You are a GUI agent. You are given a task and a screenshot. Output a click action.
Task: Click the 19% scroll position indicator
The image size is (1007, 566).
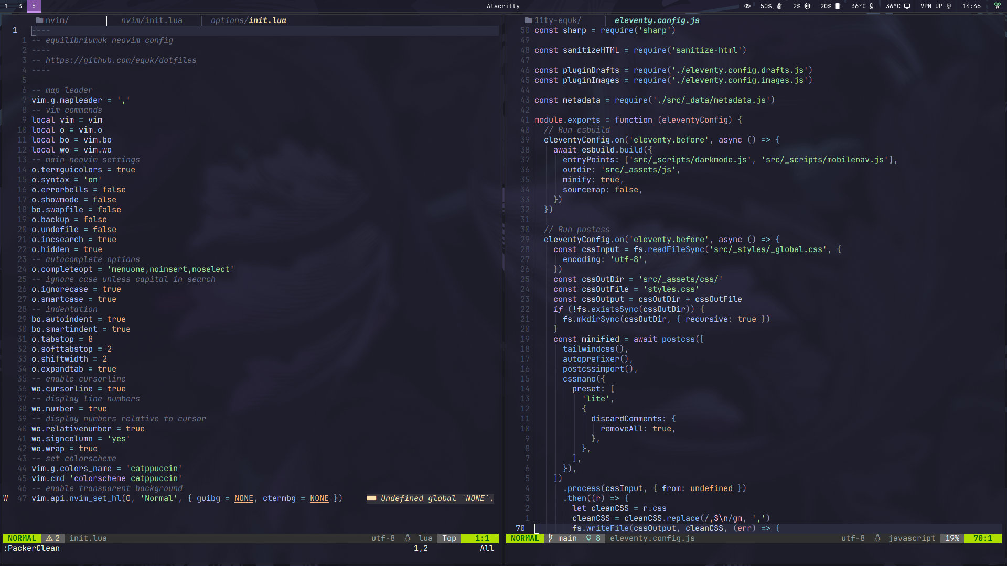pyautogui.click(x=952, y=538)
